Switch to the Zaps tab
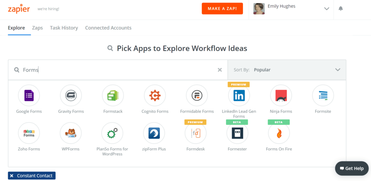371x181 pixels. pos(37,28)
